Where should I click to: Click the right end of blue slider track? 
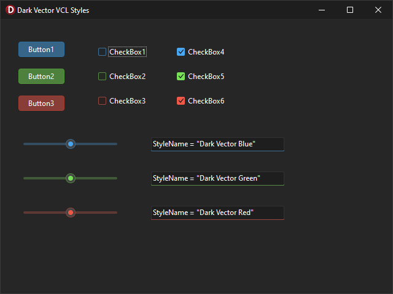point(116,144)
